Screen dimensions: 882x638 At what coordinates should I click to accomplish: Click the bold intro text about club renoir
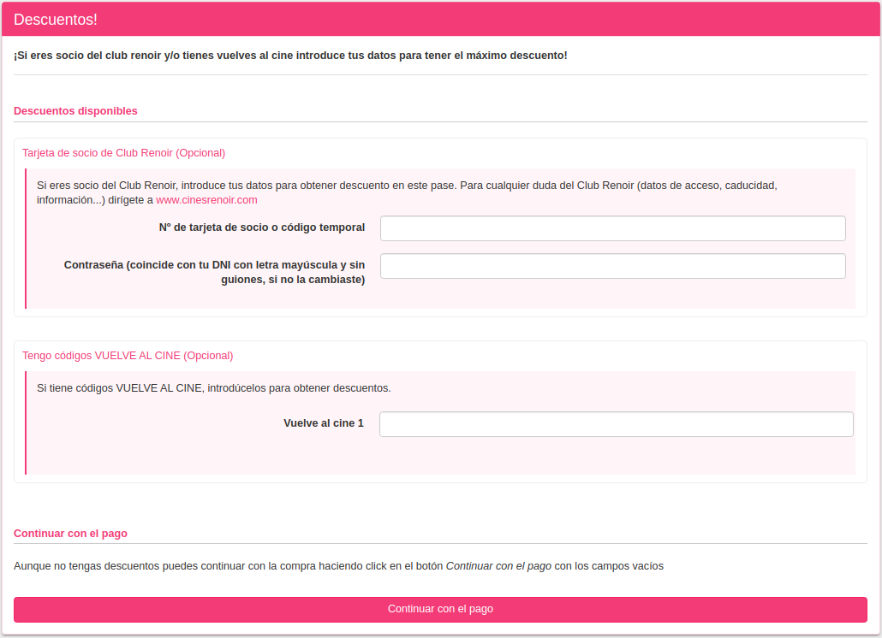290,56
